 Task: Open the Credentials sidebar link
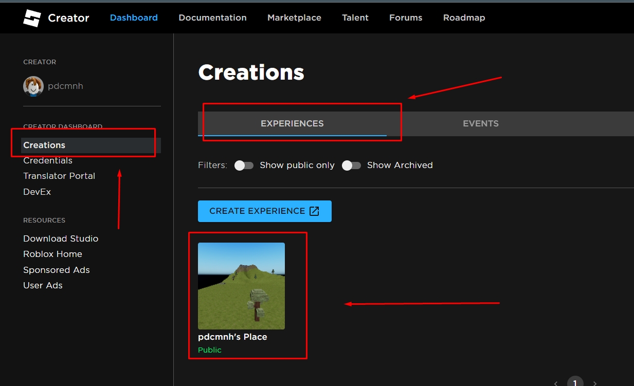pyautogui.click(x=48, y=160)
